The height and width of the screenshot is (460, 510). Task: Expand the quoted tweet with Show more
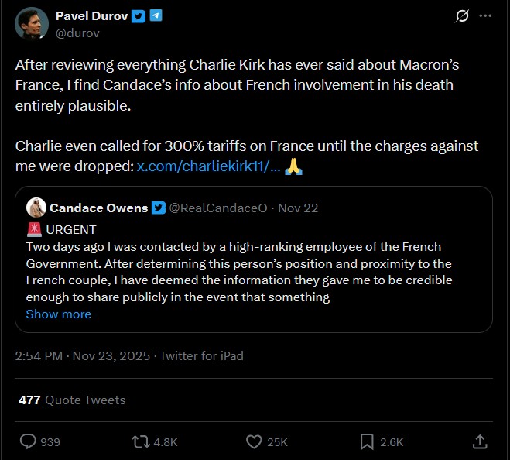coord(58,314)
